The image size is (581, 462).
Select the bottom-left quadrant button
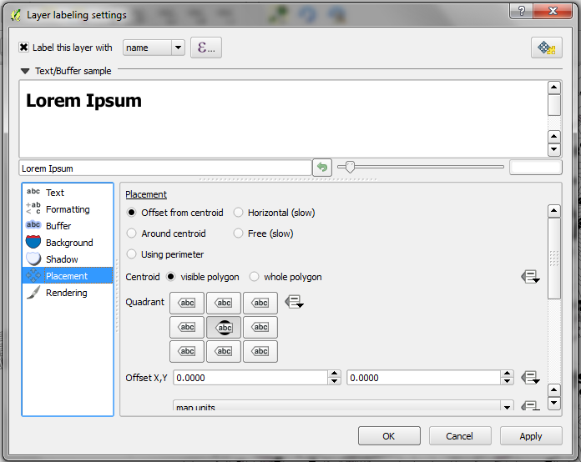(x=187, y=351)
